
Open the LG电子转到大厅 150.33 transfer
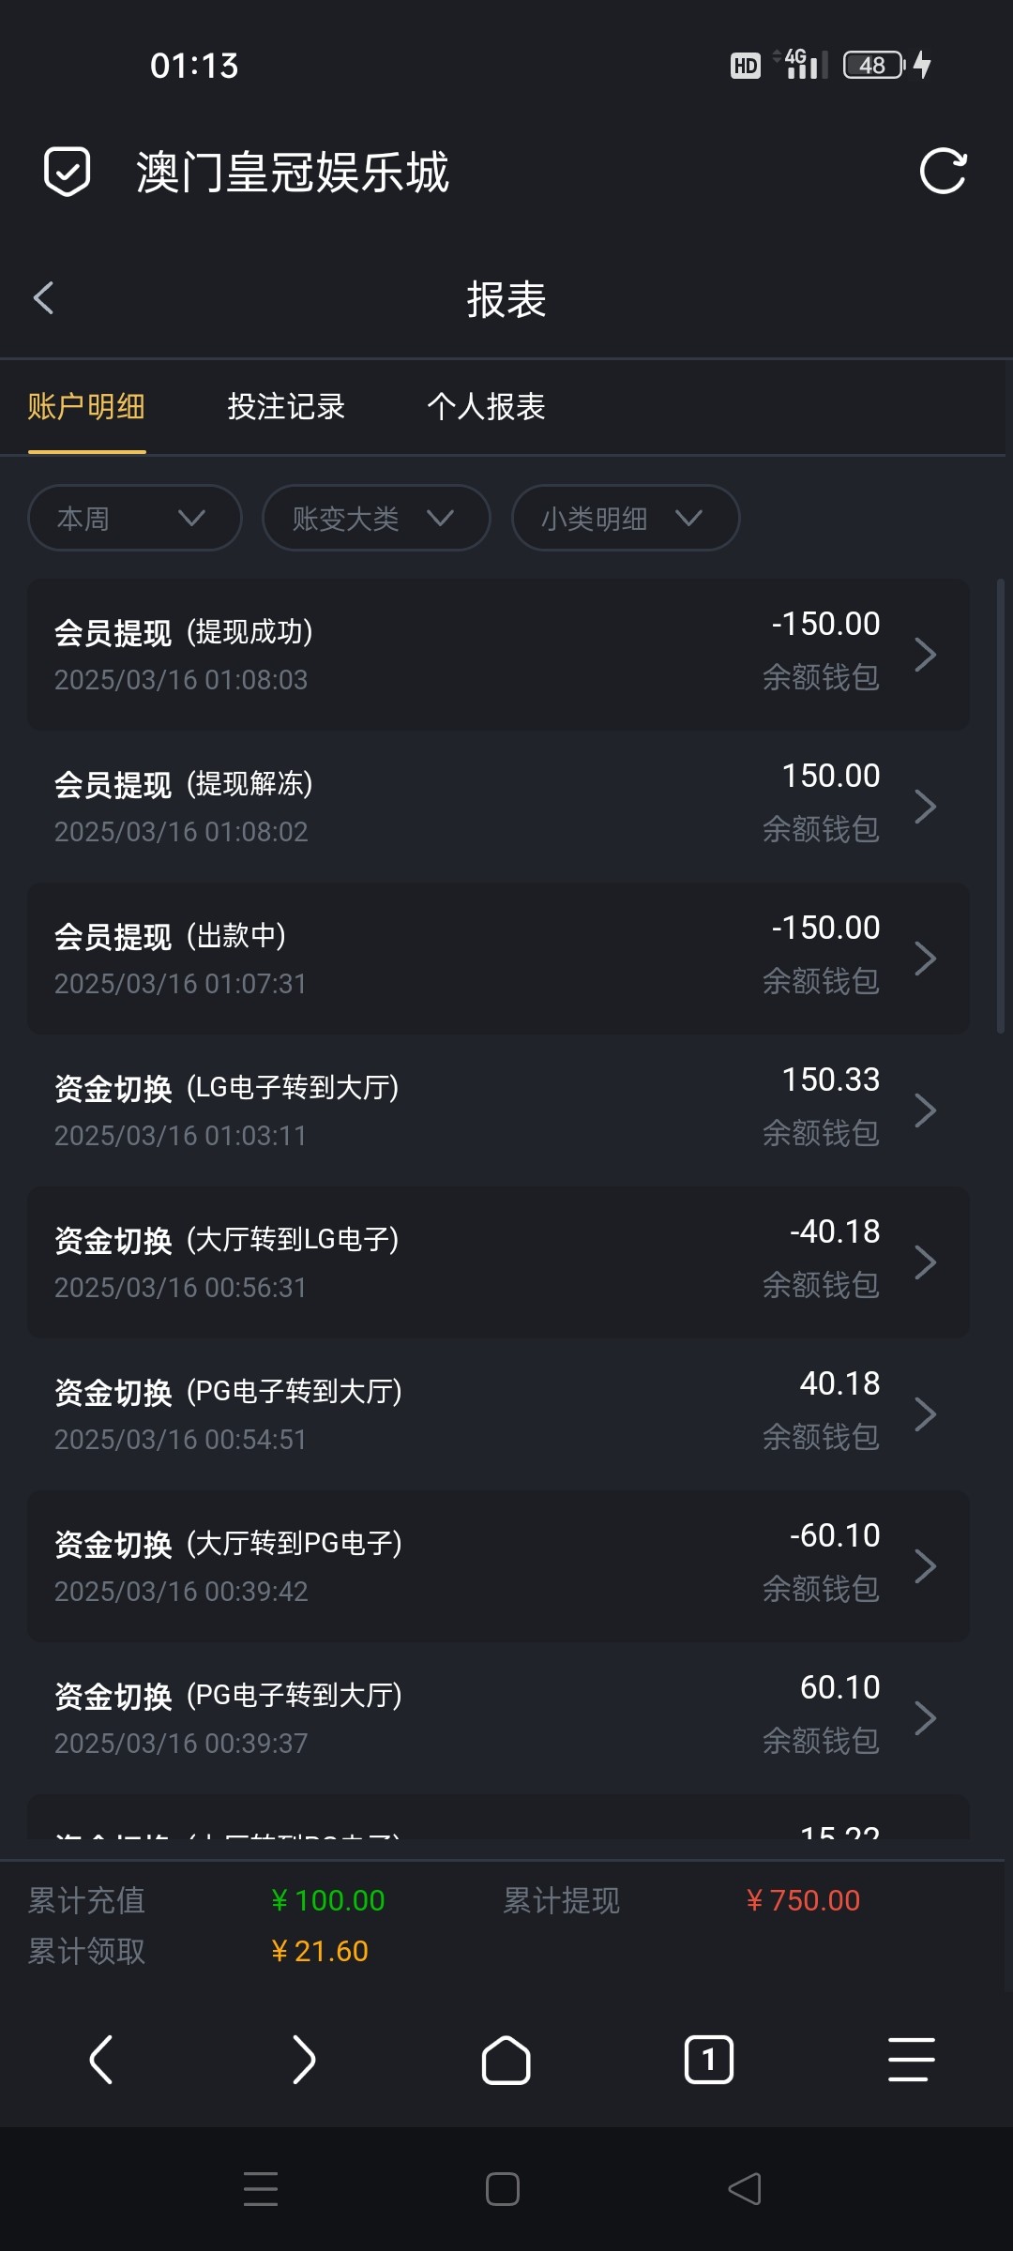pyautogui.click(x=497, y=1110)
